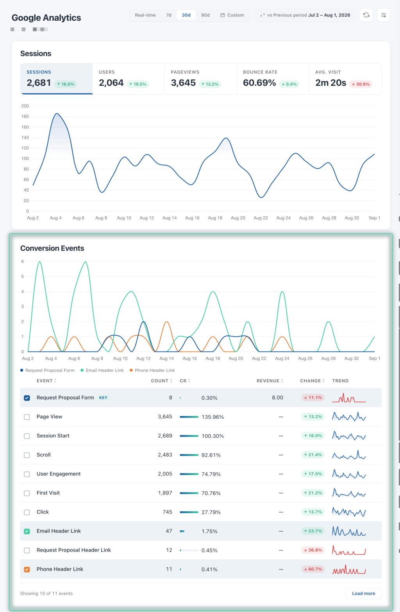Click the 'Showing 10 of 11 events' text

click(46, 593)
